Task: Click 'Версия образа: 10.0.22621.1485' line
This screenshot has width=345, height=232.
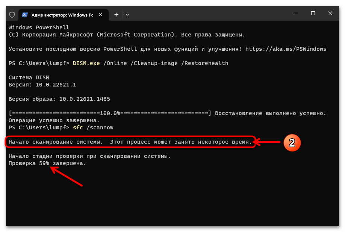Action: tap(59, 99)
